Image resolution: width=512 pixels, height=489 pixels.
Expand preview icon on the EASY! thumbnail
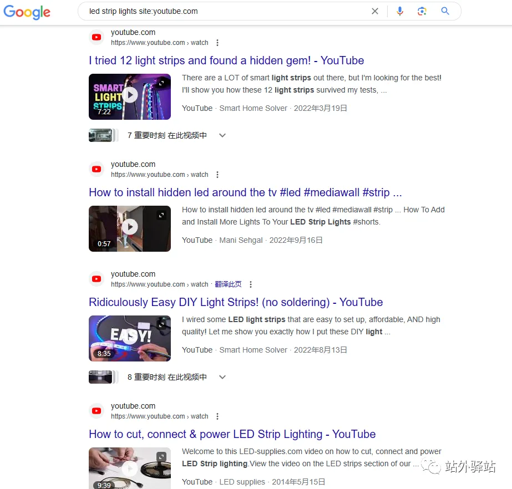pyautogui.click(x=161, y=324)
